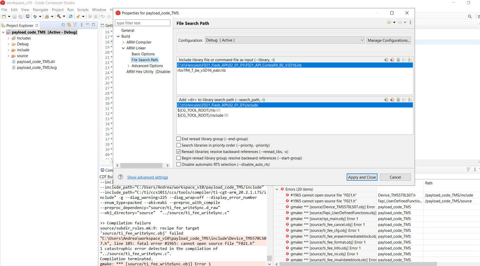Select General in properties tree
This screenshot has height=266, width=480.
[x=128, y=30]
